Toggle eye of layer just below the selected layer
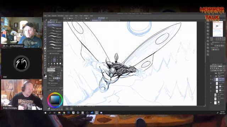 (x=211, y=83)
